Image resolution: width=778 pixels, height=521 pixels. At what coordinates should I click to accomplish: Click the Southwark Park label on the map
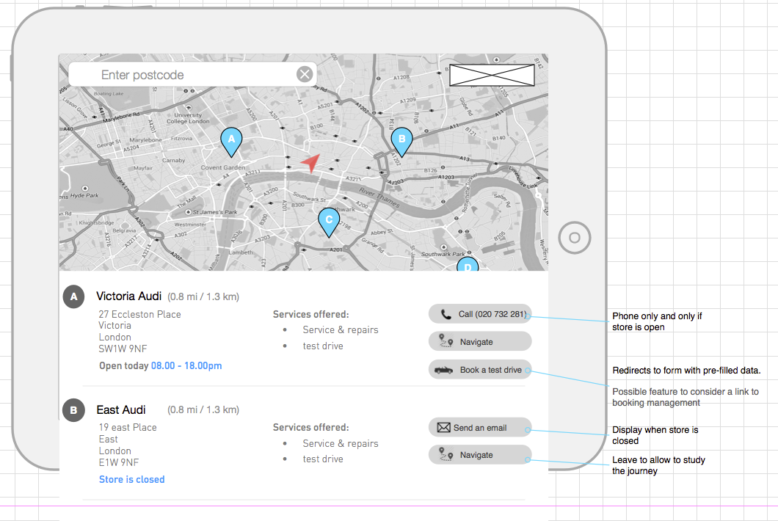[443, 254]
